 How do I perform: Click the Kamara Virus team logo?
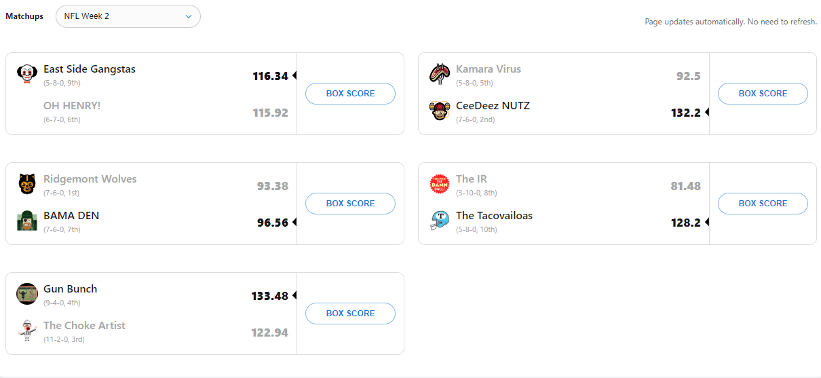pyautogui.click(x=440, y=74)
